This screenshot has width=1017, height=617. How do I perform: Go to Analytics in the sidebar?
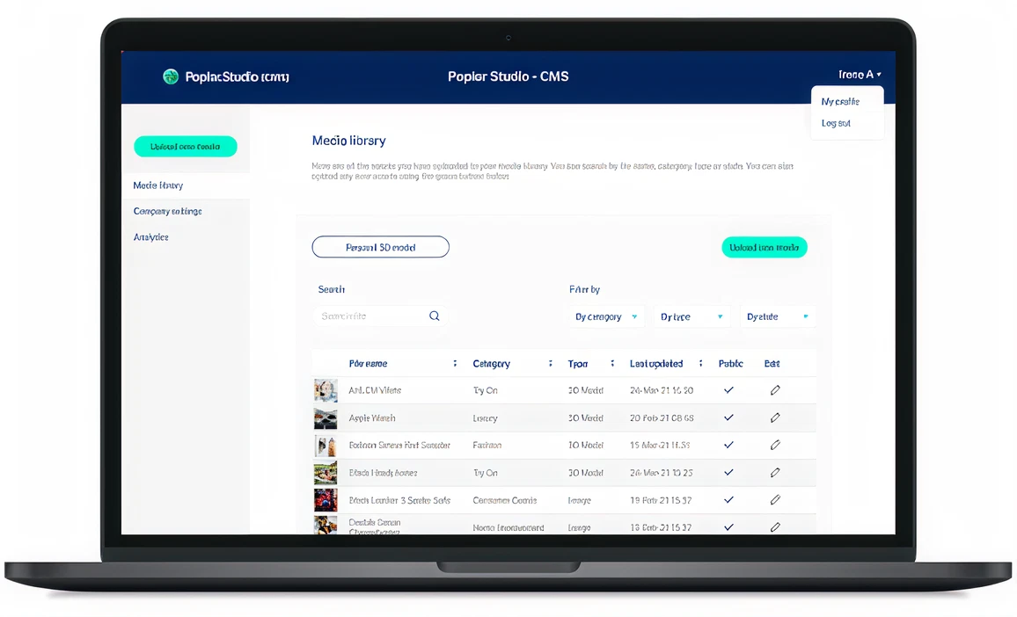(x=151, y=237)
